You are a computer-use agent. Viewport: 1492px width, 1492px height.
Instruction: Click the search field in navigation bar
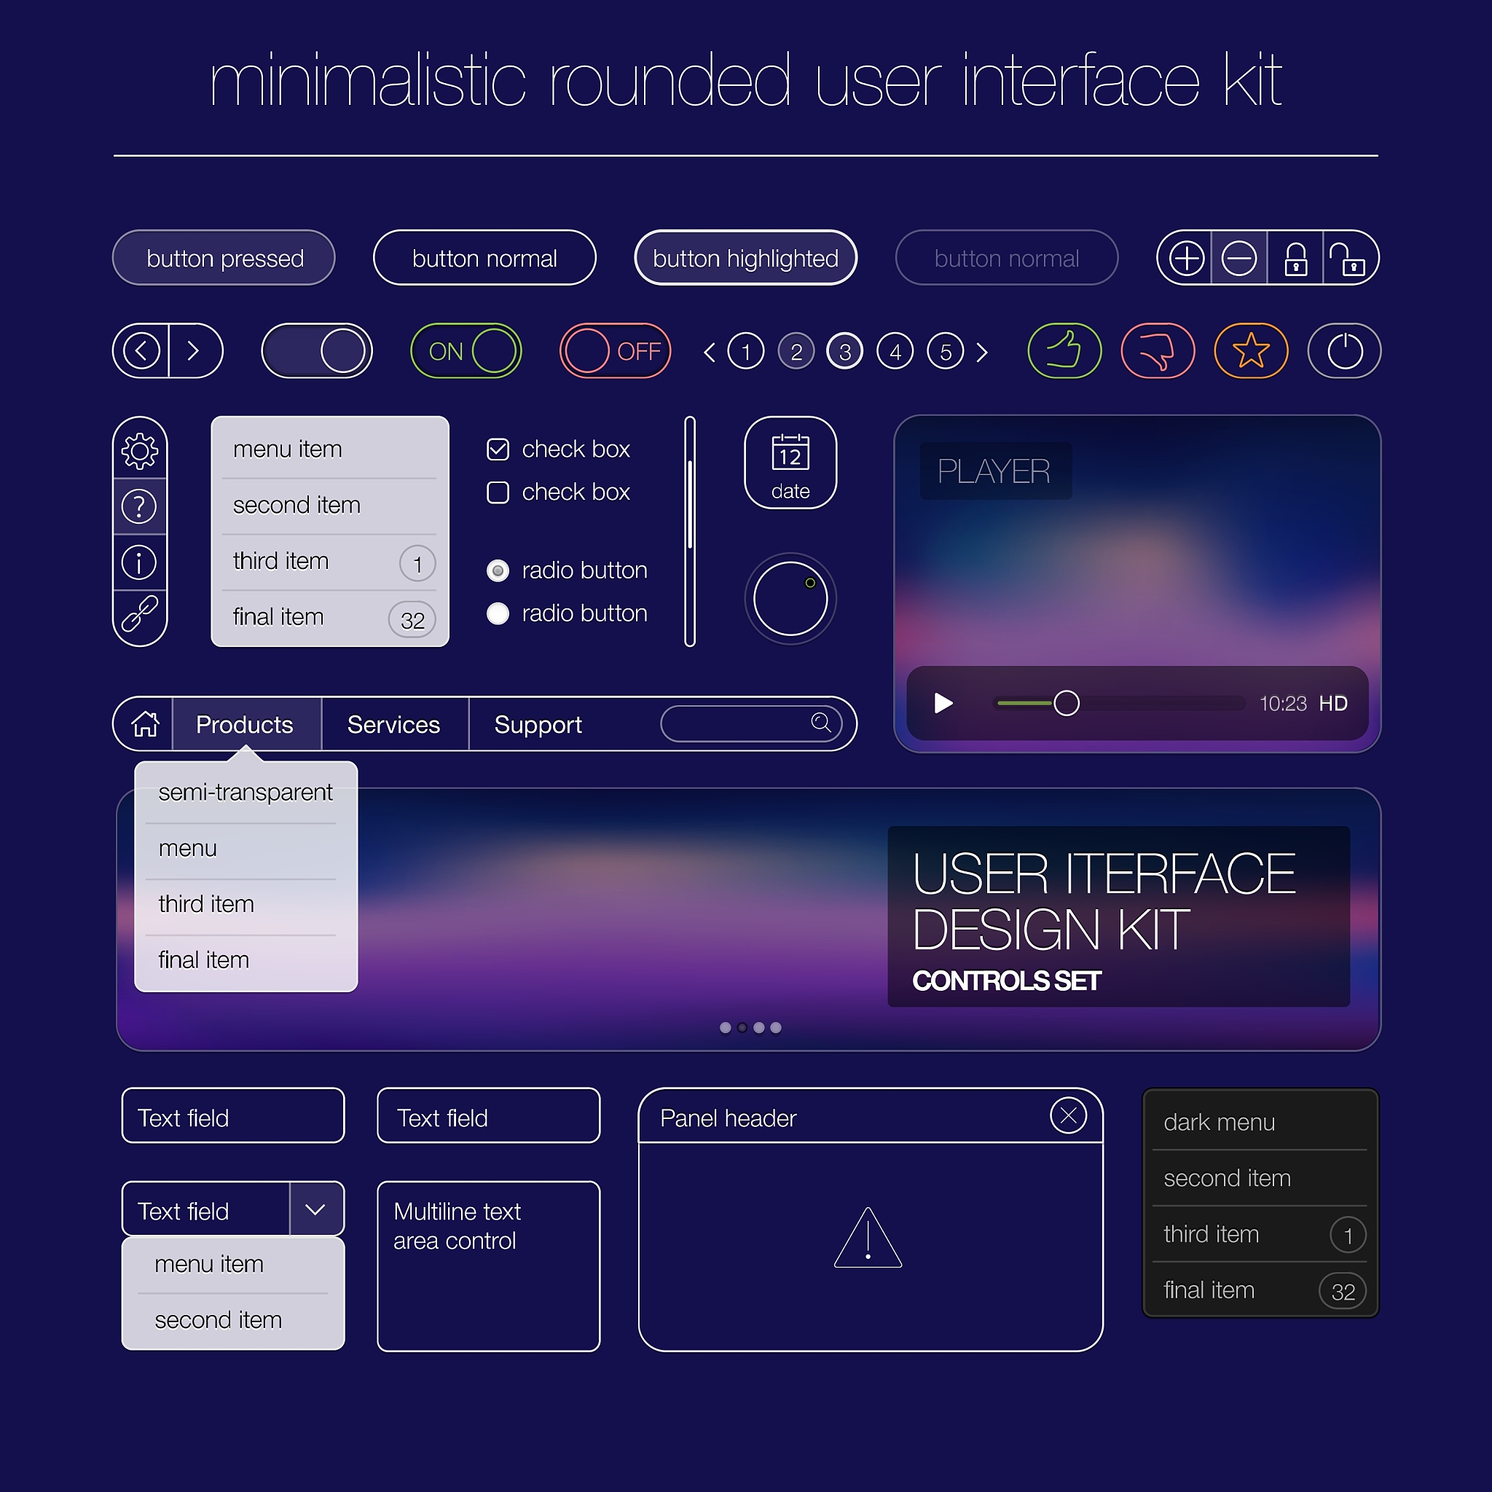[x=750, y=723]
